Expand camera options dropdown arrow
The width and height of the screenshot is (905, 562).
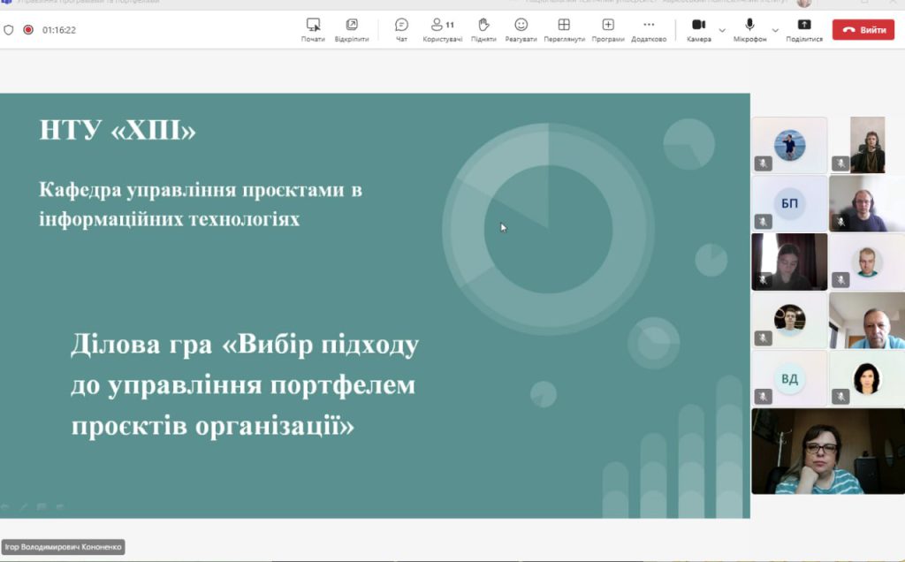coord(722,30)
